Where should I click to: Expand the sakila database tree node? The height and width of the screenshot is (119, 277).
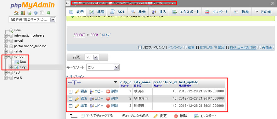point(6,51)
